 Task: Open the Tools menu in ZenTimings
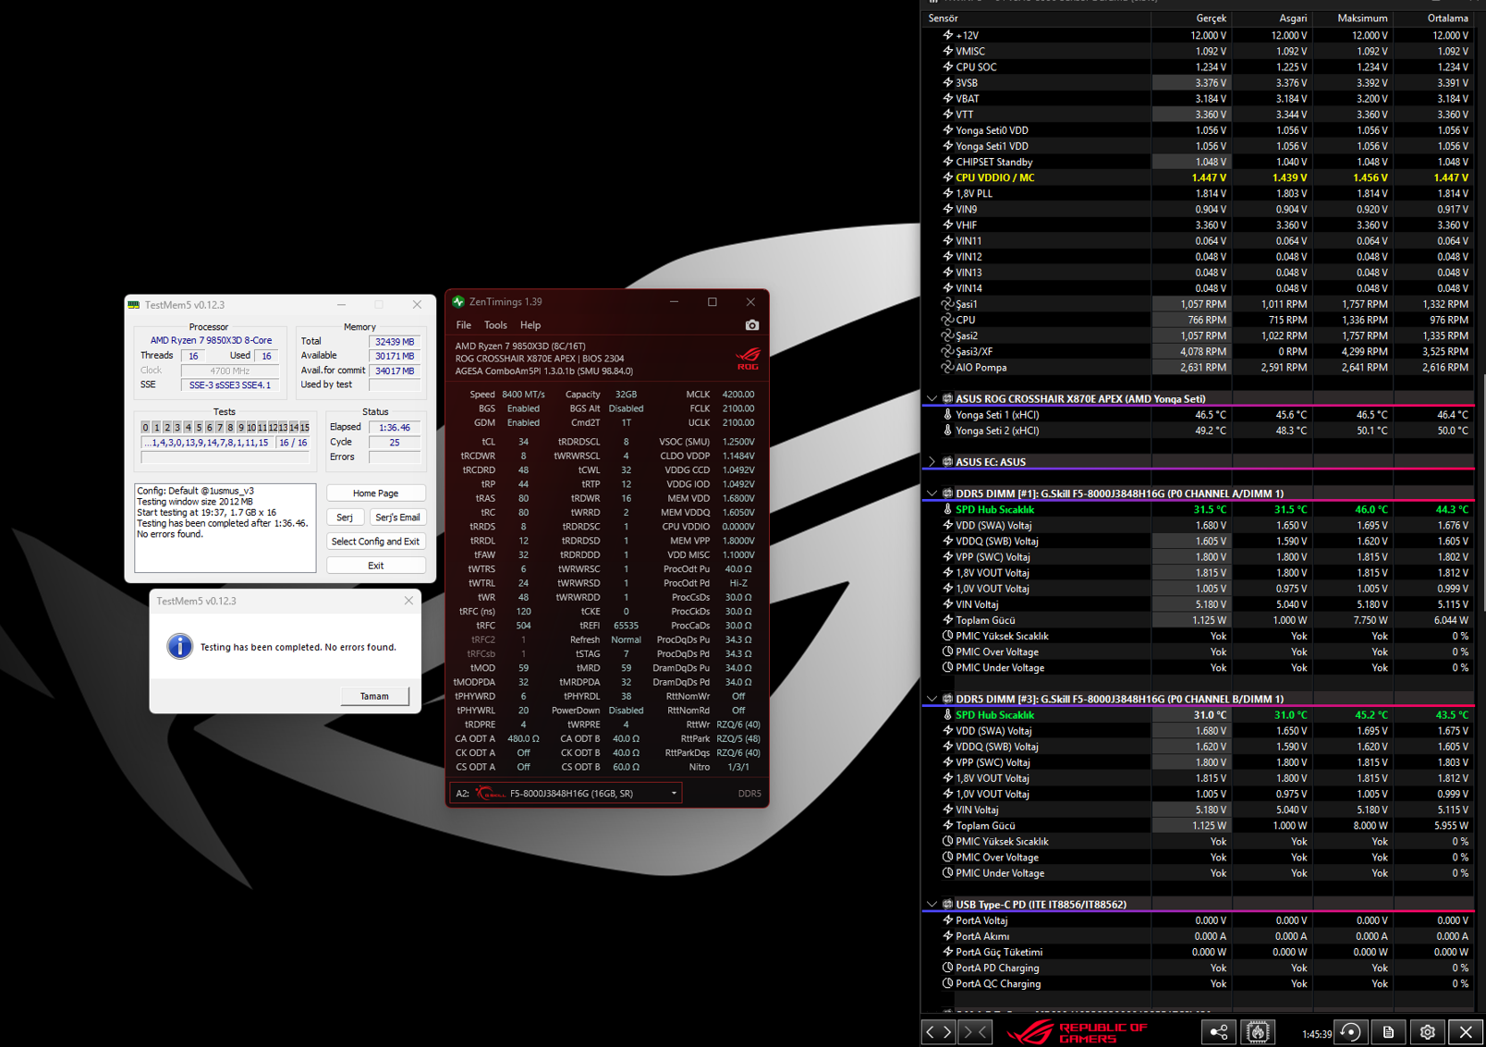tap(495, 325)
